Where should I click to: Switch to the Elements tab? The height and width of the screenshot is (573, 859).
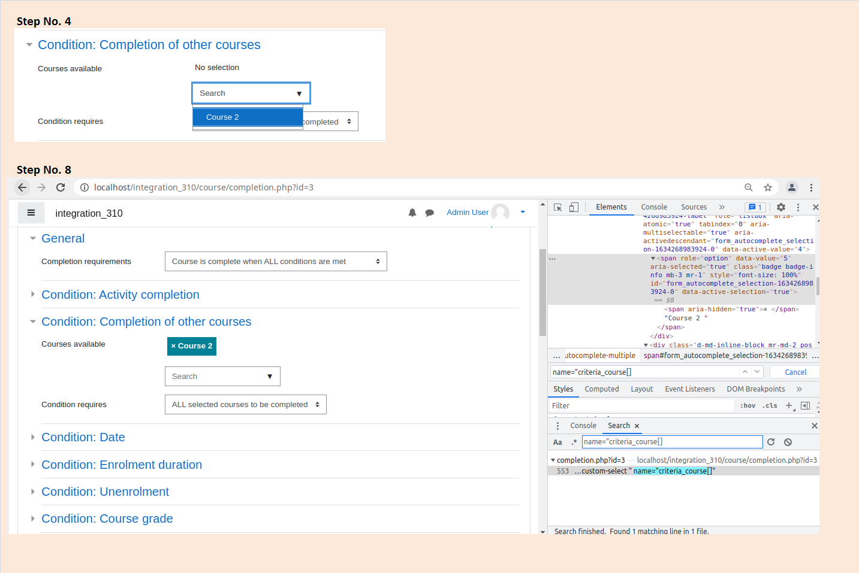[x=611, y=207]
